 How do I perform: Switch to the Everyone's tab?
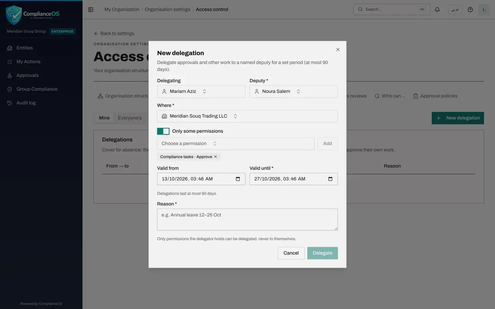(x=130, y=118)
